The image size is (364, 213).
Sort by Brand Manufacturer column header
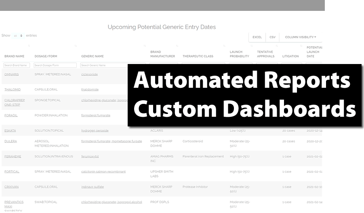tap(162, 54)
